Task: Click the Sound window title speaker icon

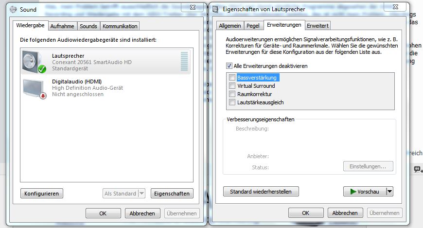Action: 13,9
